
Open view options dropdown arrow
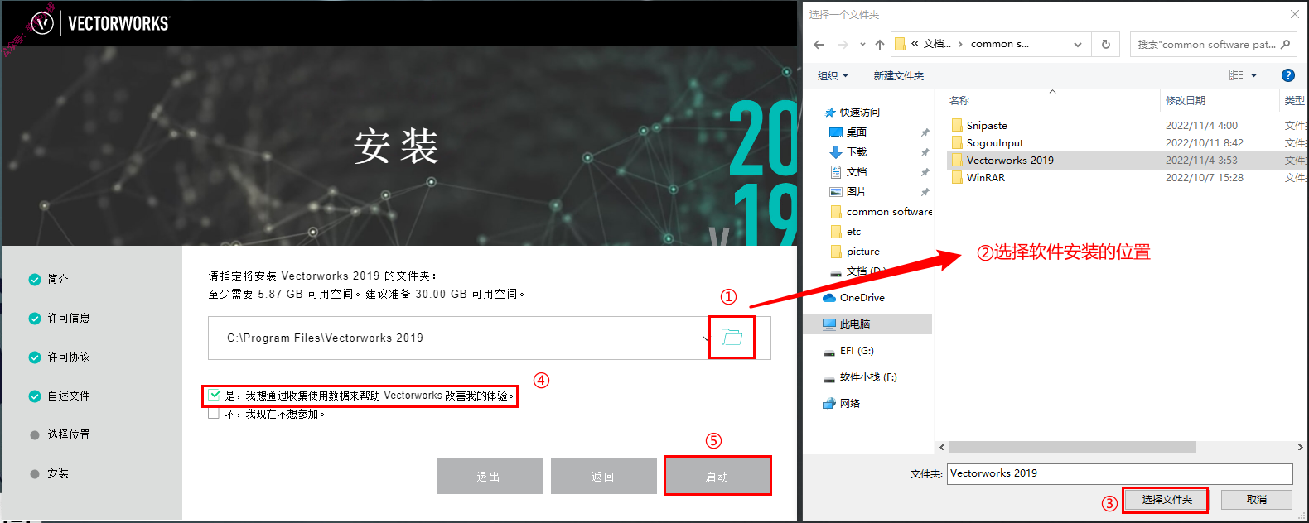(x=1253, y=75)
